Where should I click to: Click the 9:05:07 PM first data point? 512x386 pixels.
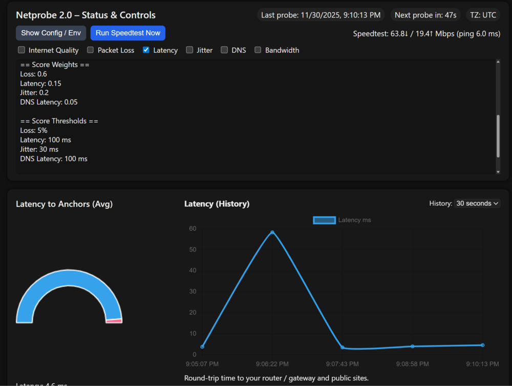pyautogui.click(x=202, y=347)
